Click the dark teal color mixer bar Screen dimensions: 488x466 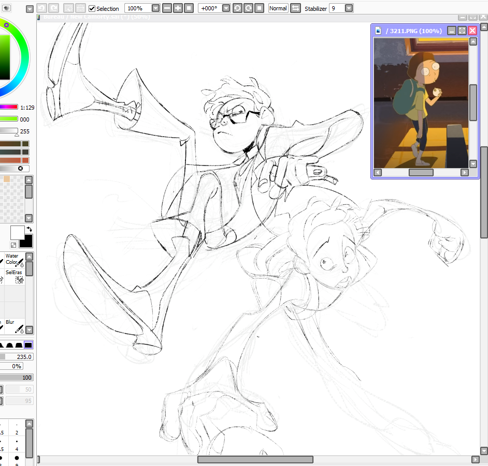click(x=15, y=152)
